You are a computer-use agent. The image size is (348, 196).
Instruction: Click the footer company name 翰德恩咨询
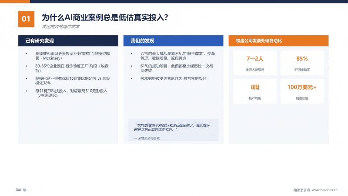301,190
